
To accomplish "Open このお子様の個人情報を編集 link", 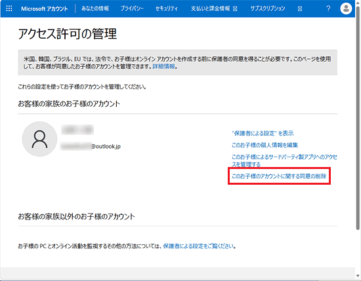I will (265, 145).
